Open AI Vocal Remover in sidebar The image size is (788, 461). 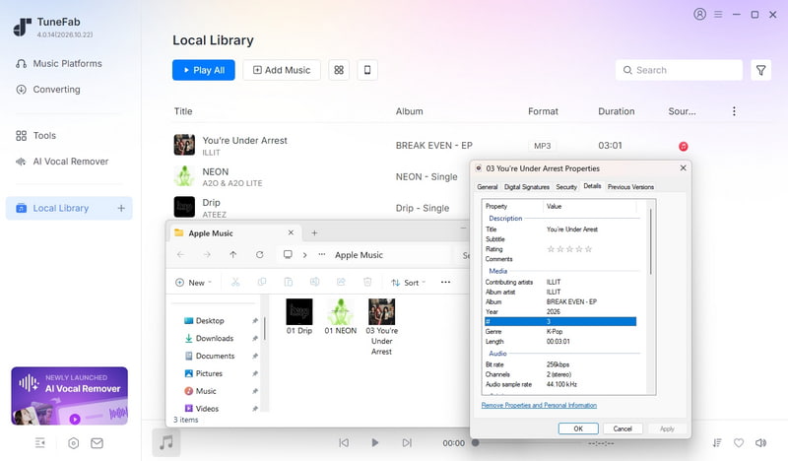pyautogui.click(x=62, y=162)
